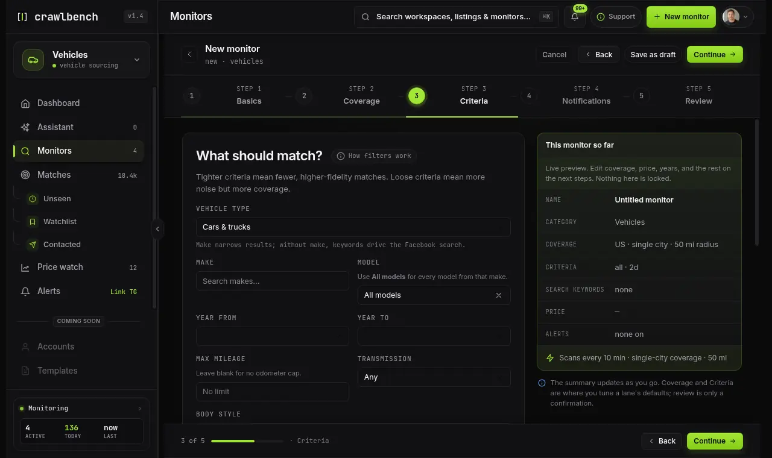This screenshot has height=458, width=772.
Task: Click the search magnifier icon
Action: click(x=365, y=17)
